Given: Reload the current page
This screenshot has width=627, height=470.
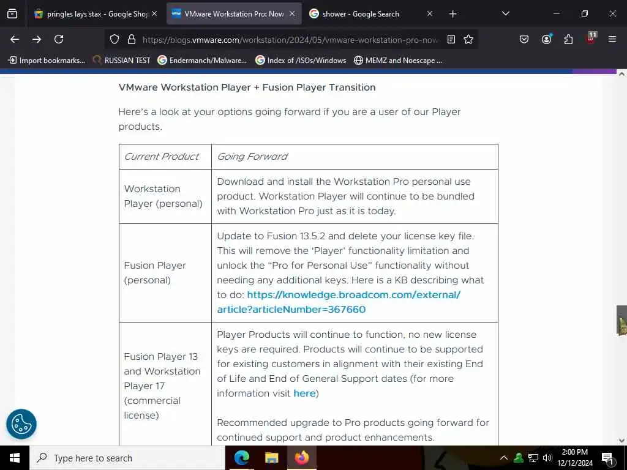Looking at the screenshot, I should [59, 39].
